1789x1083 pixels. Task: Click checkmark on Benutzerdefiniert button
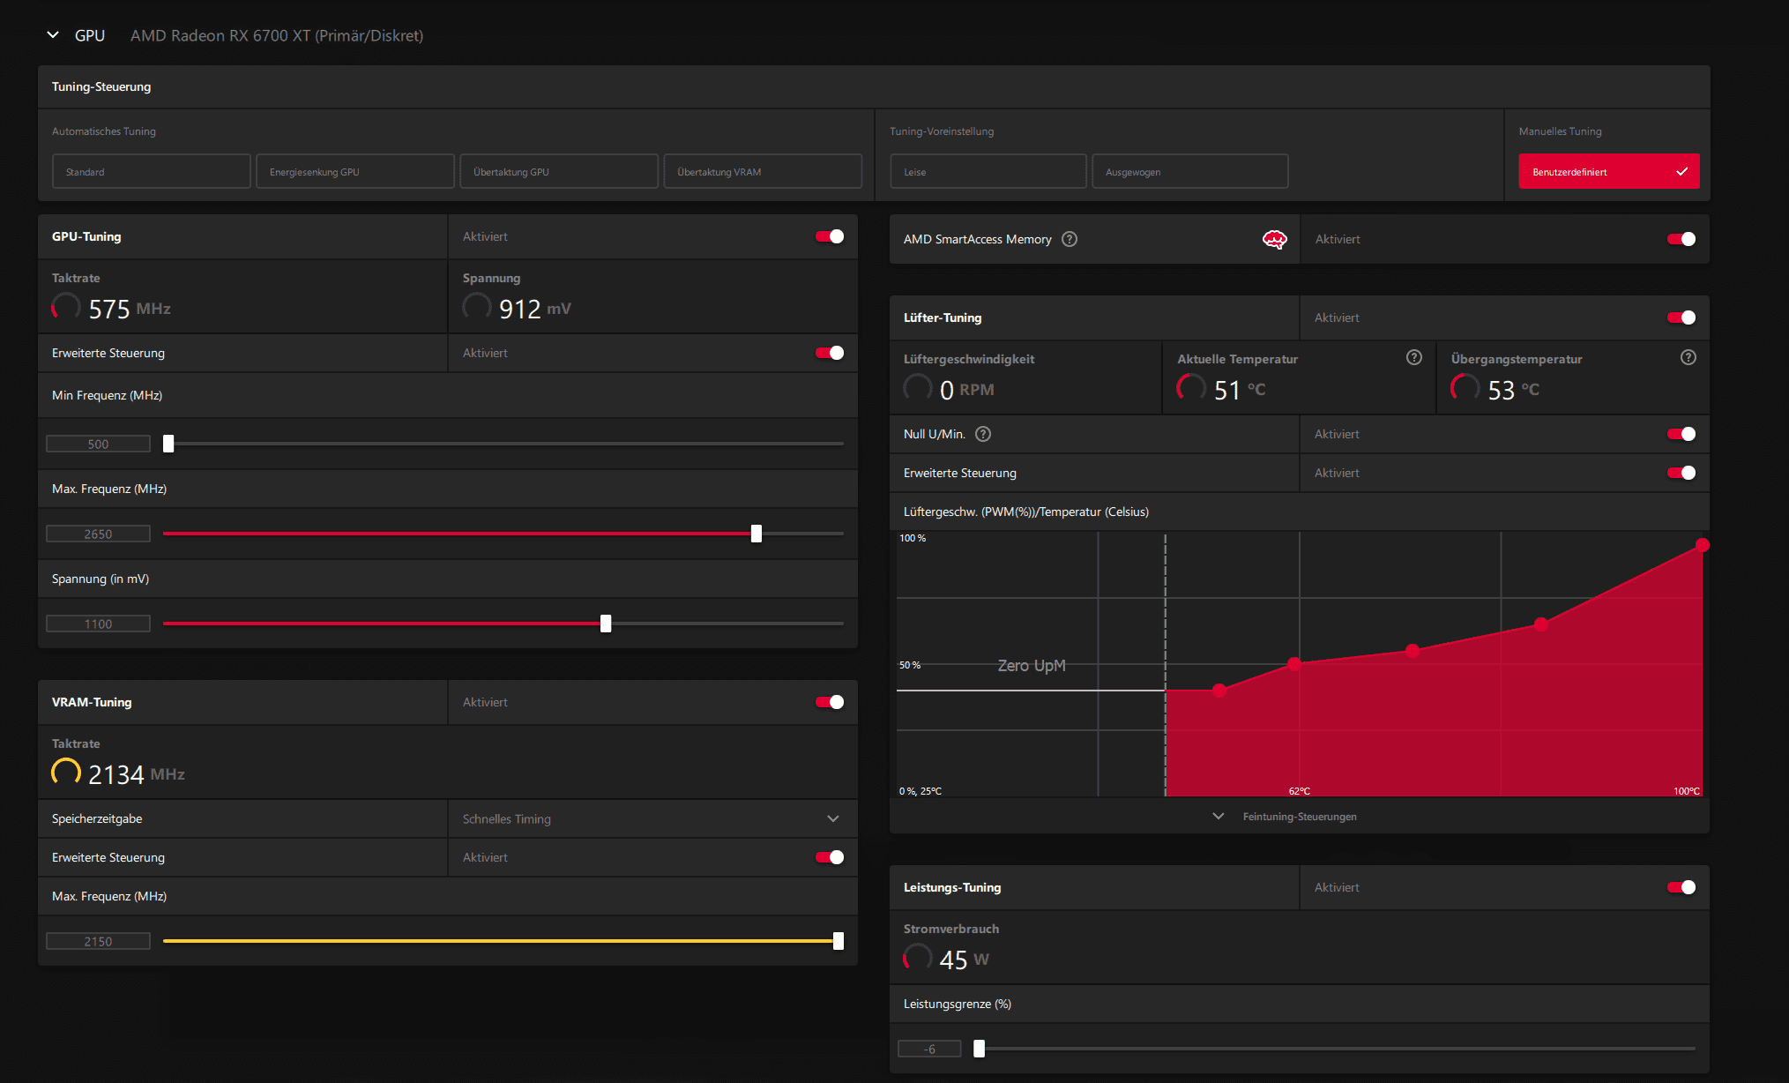click(1681, 172)
